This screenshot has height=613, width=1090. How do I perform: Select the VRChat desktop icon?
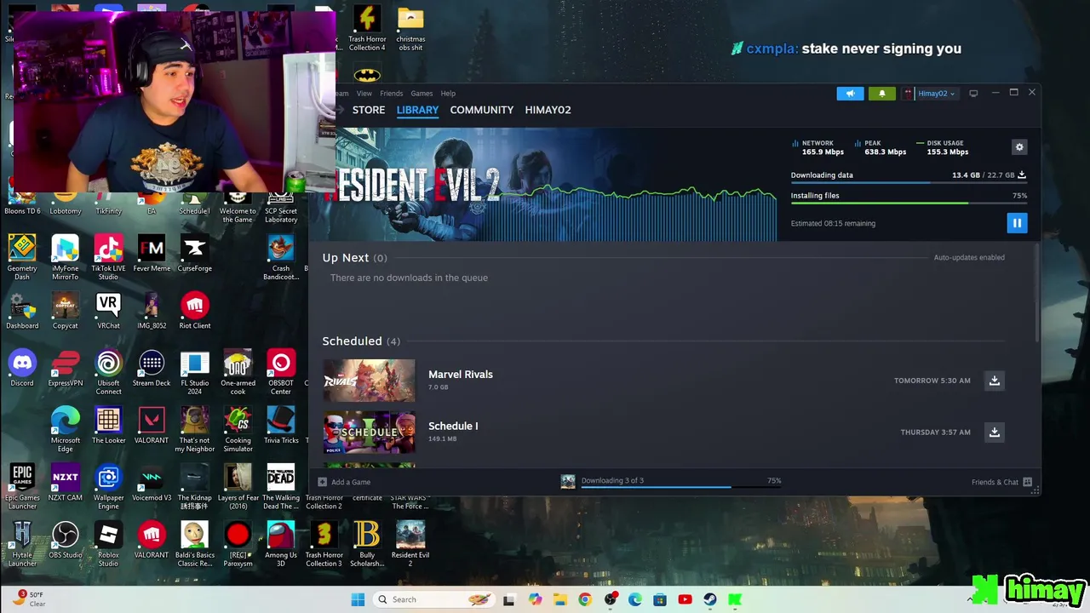pos(108,311)
